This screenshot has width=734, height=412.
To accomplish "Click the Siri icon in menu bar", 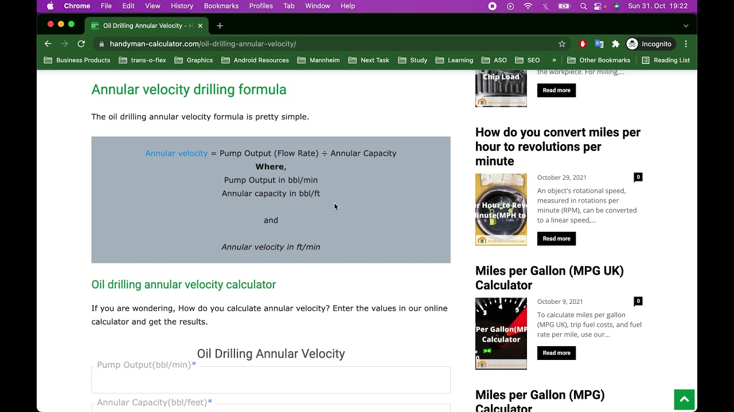I will click(x=616, y=6).
